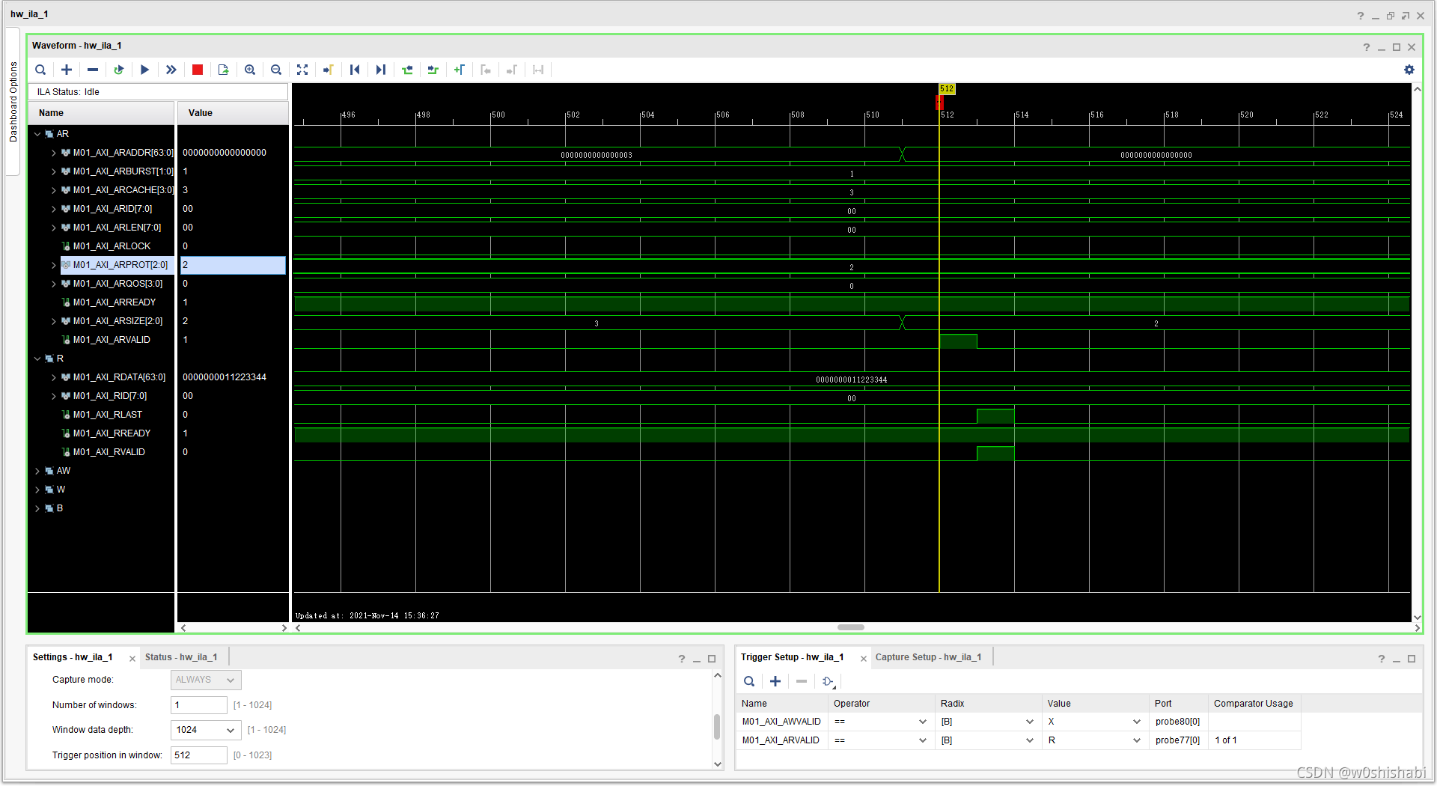Screen dimensions: 1437x786
Task: Click the Add probe plus icon in waveform toolbar
Action: 67,70
